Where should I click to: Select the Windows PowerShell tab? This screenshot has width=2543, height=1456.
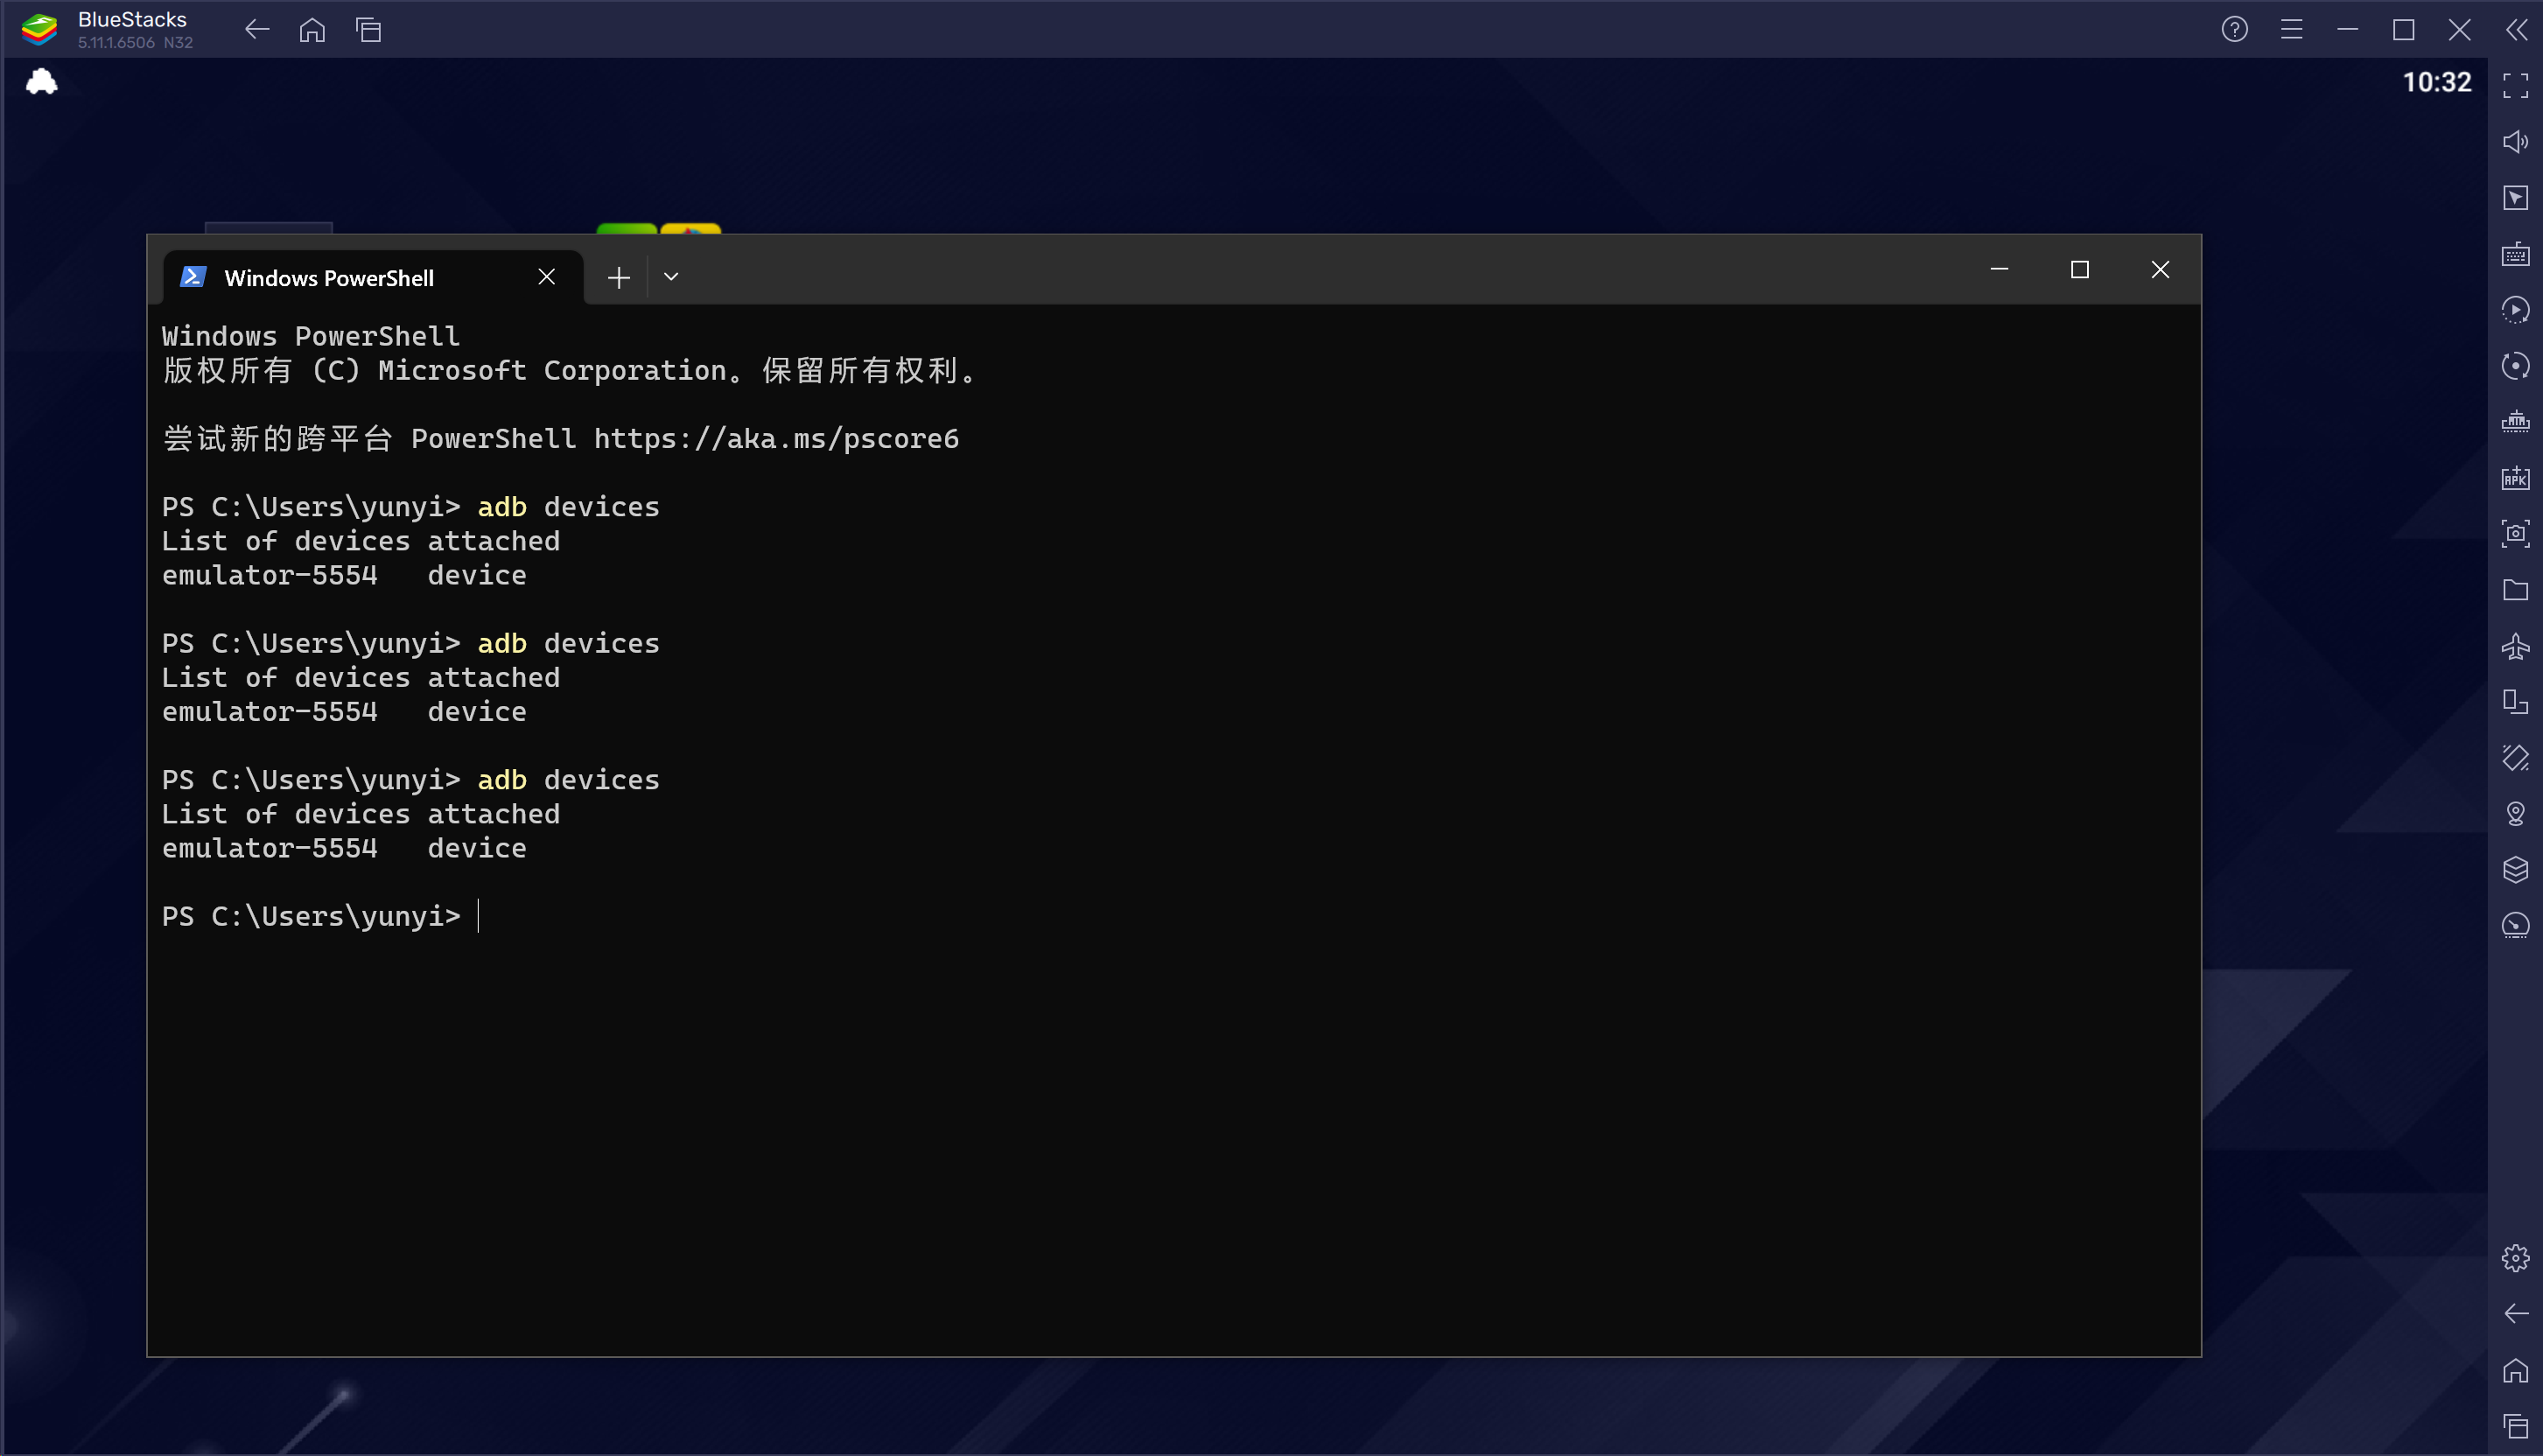pos(330,277)
